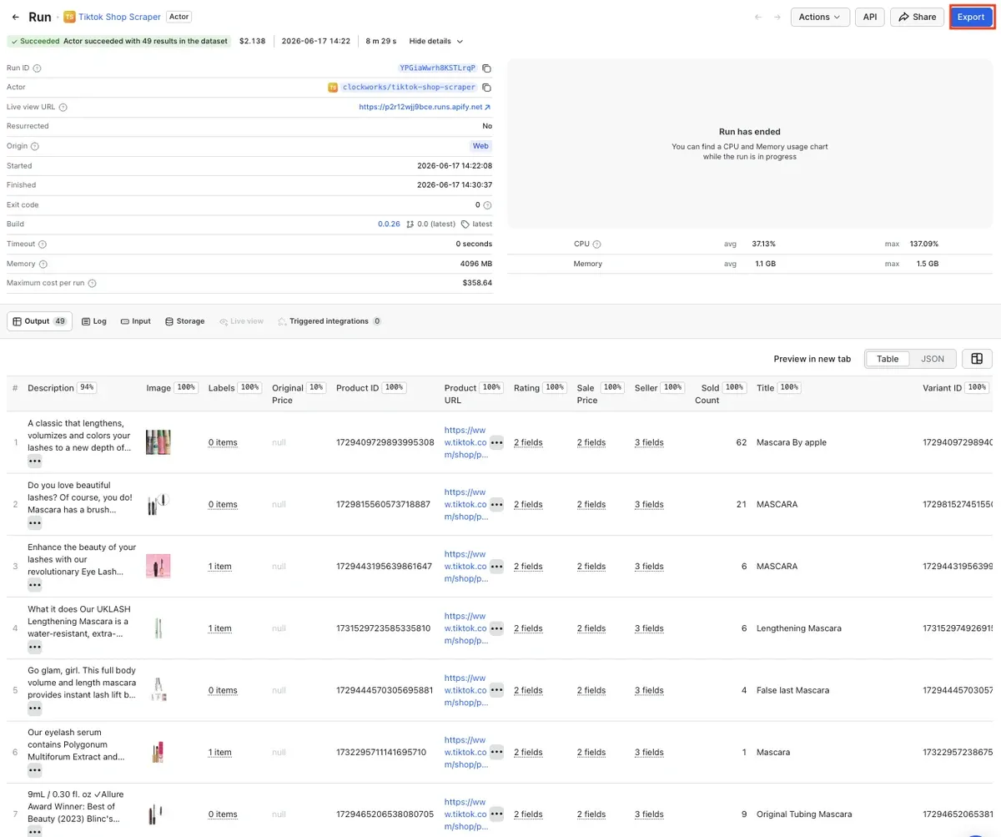Click the Origin info icon
Image resolution: width=1001 pixels, height=837 pixels.
(35, 146)
